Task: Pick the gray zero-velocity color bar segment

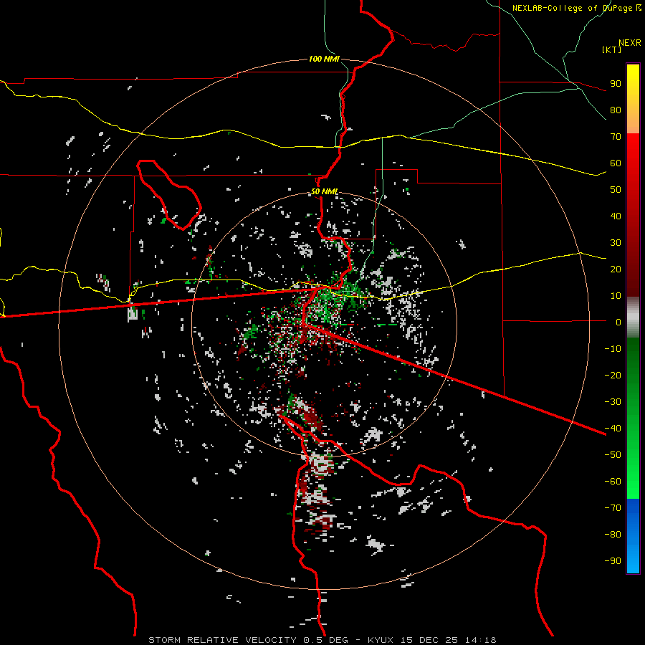Action: point(633,317)
